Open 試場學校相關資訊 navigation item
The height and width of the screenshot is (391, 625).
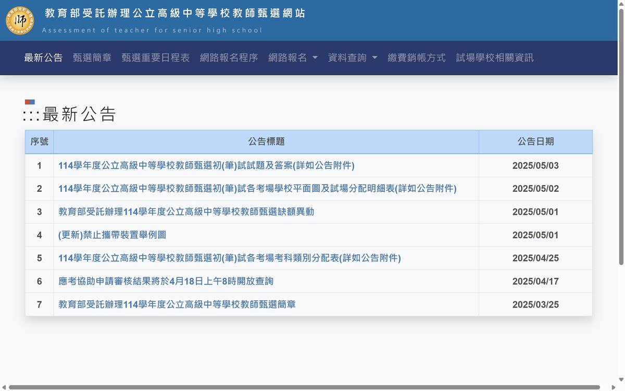point(495,58)
